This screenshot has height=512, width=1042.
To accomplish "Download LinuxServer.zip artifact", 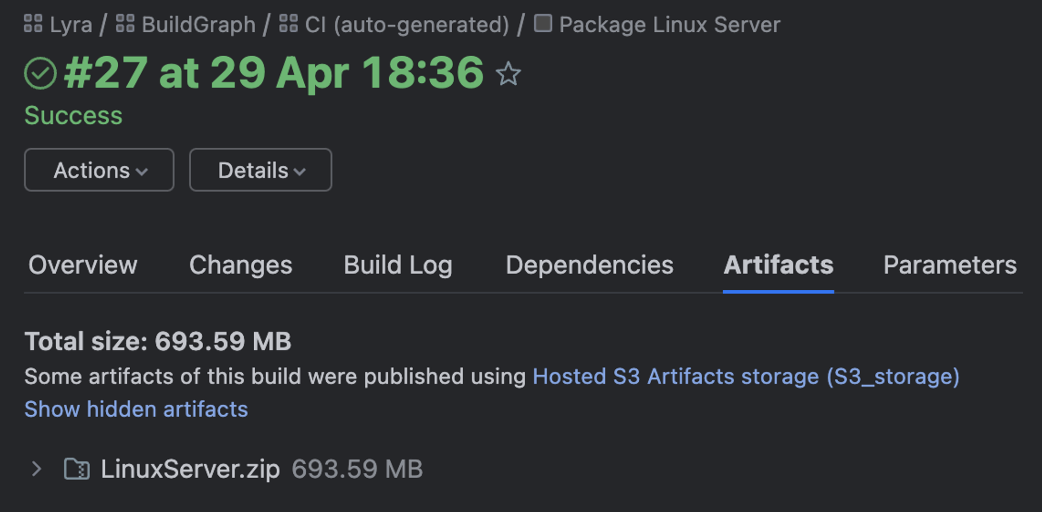I will (x=190, y=469).
